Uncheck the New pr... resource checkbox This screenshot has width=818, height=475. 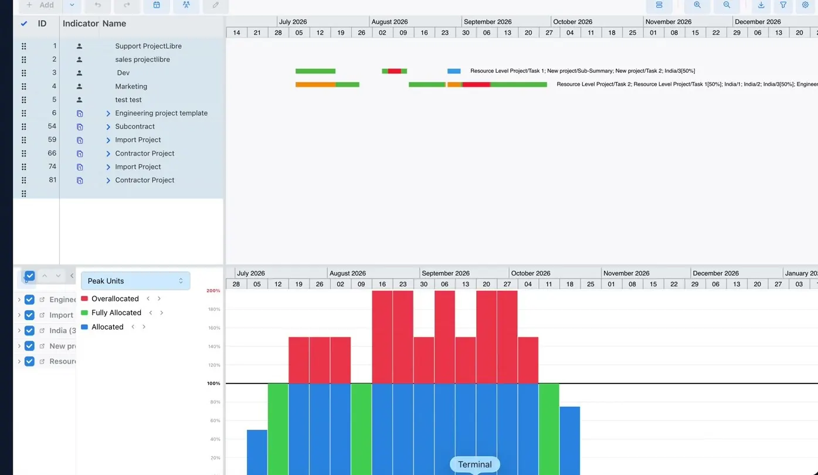29,346
